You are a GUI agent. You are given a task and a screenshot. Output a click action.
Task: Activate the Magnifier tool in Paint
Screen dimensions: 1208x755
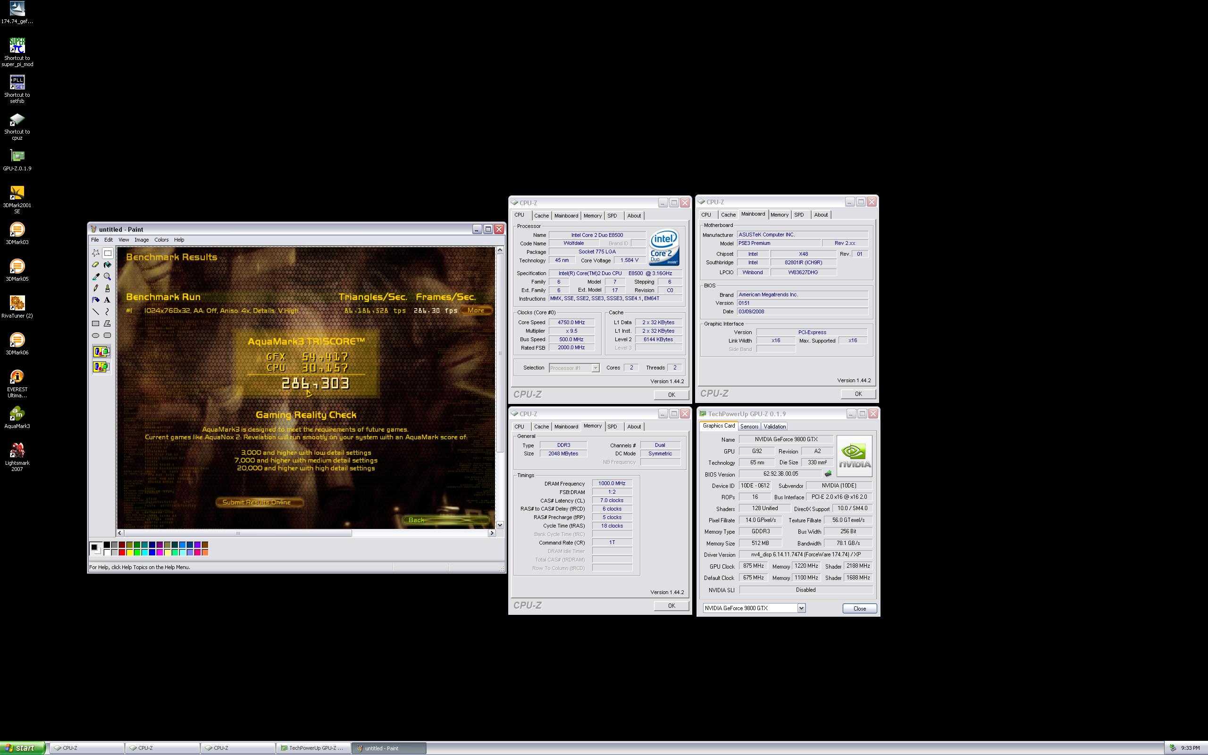[x=107, y=277]
